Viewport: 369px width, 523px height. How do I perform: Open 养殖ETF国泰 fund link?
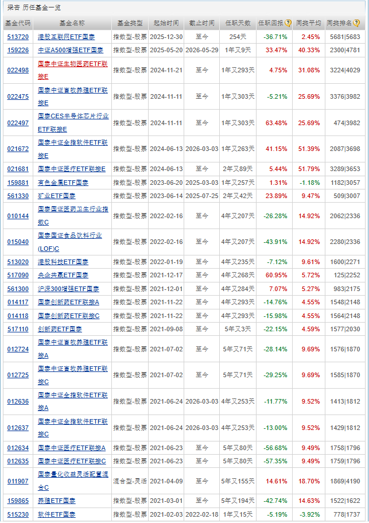[x=57, y=501]
